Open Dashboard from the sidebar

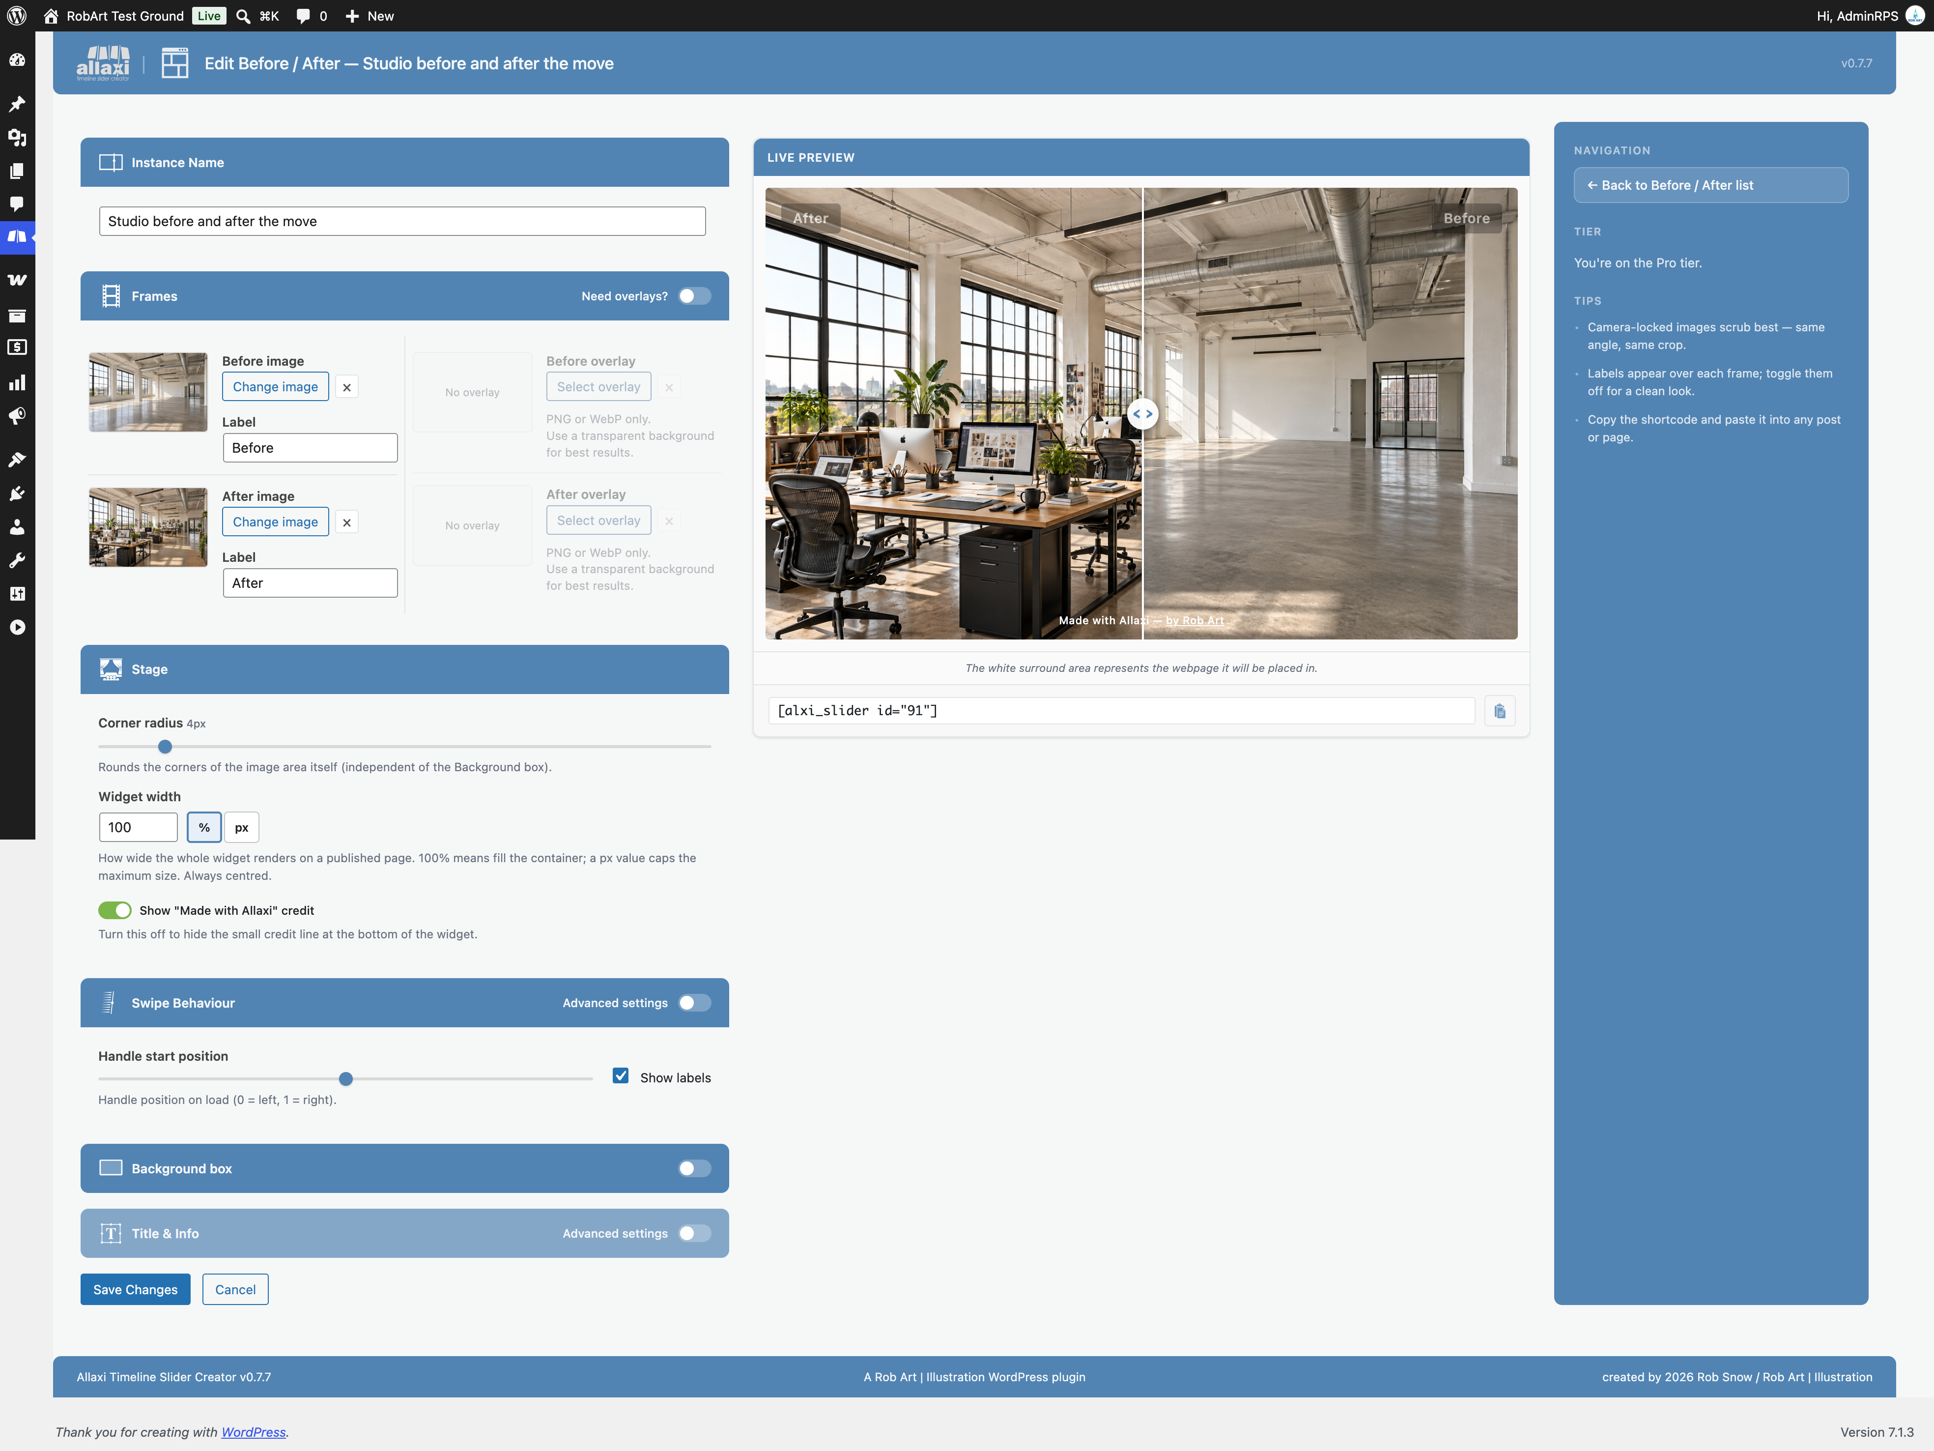[x=17, y=60]
